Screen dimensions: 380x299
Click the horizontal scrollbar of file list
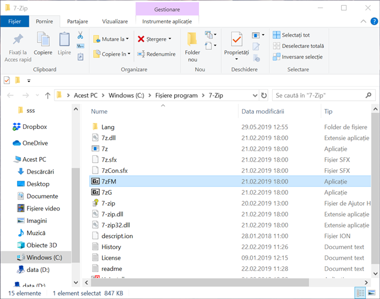point(200,283)
